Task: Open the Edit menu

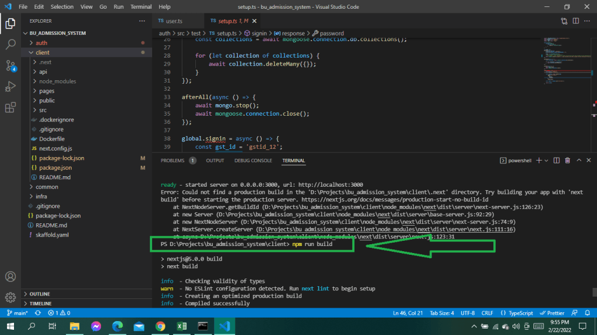Action: (x=39, y=7)
